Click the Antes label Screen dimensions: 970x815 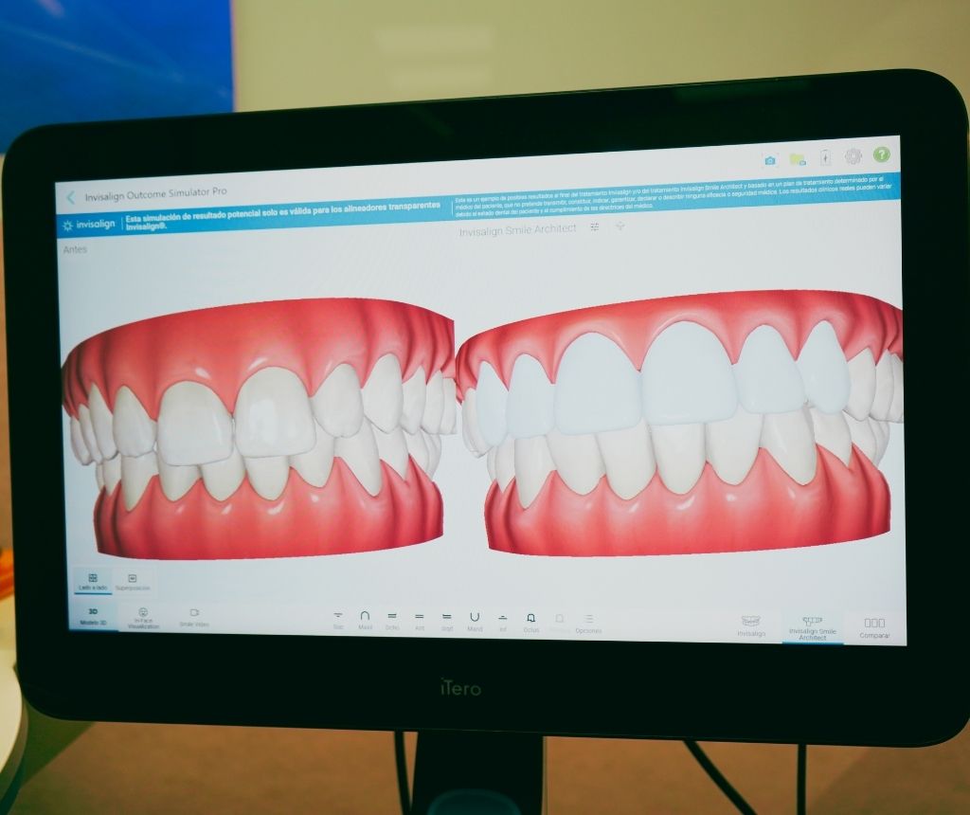76,249
